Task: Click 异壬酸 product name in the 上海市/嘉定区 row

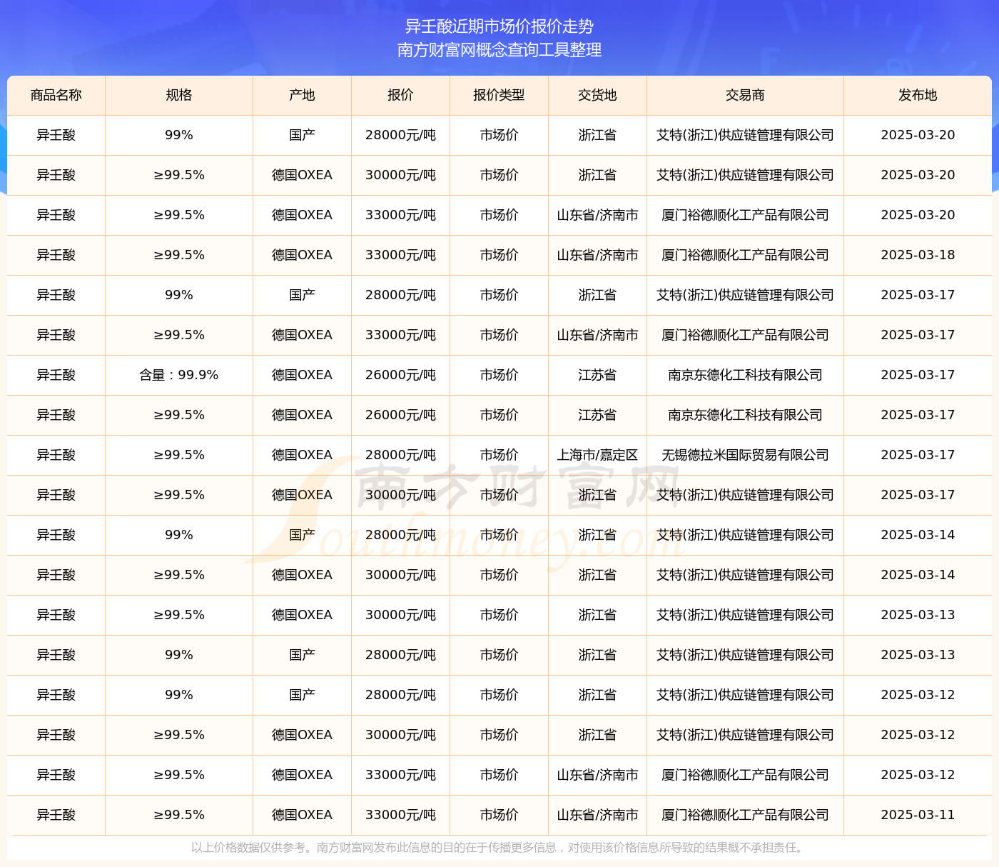Action: (x=56, y=455)
